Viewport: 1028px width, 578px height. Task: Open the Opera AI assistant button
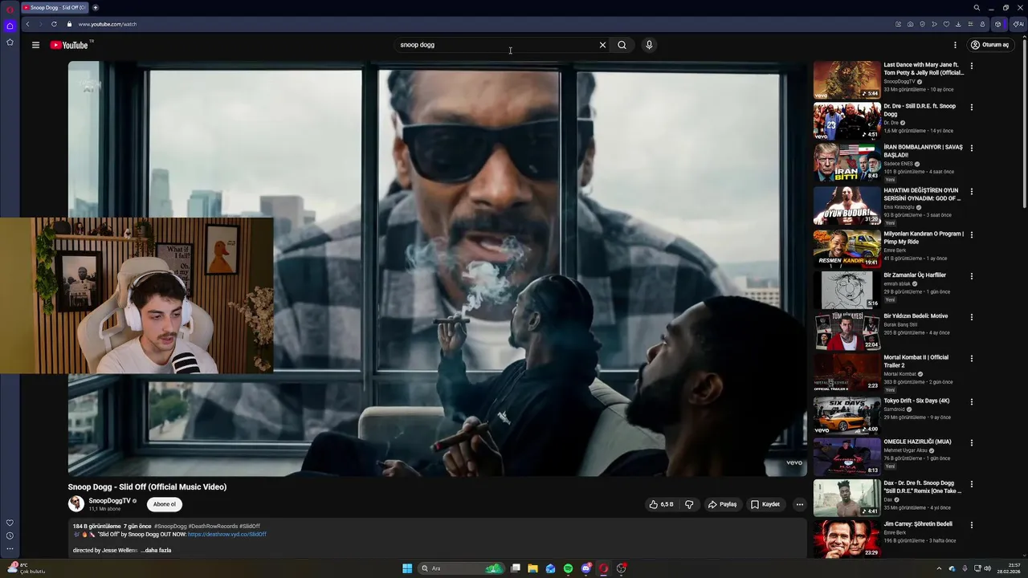pos(1018,24)
